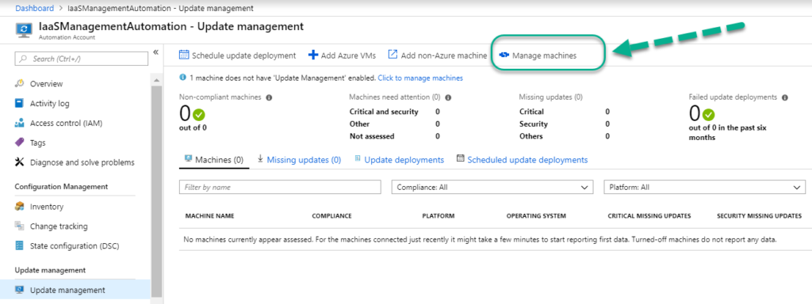Click the Access control (IAM) icon
Screen dimensions: 812x304
pos(20,123)
